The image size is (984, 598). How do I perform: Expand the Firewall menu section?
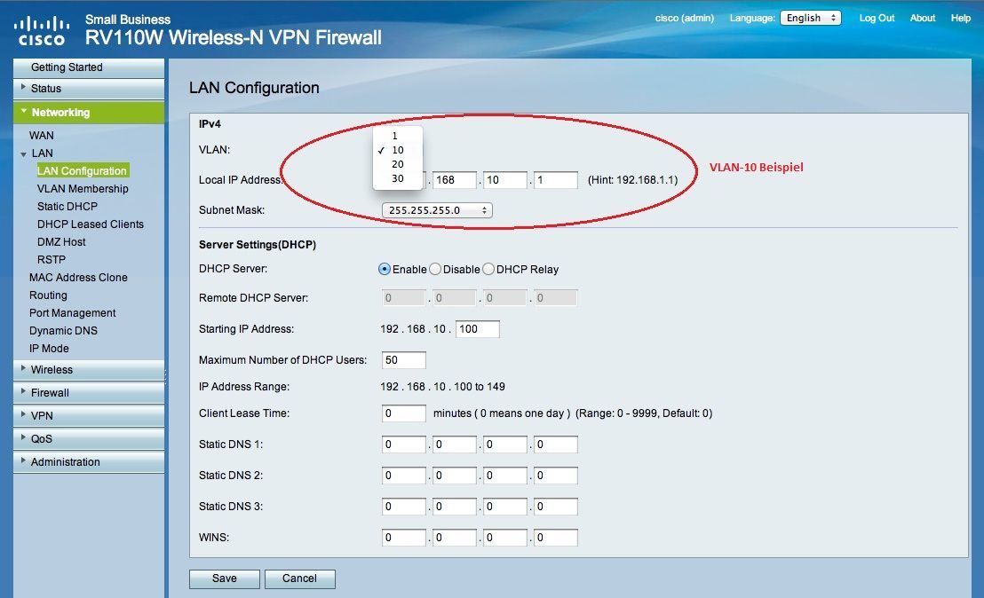tap(89, 393)
